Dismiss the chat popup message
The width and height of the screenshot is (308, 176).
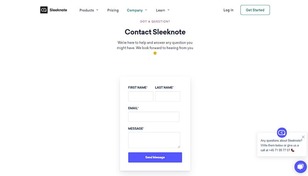pos(303,137)
